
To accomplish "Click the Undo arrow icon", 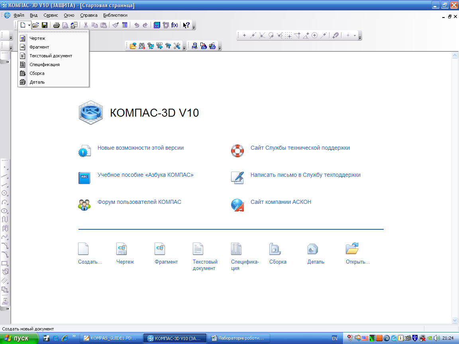I will 136,25.
